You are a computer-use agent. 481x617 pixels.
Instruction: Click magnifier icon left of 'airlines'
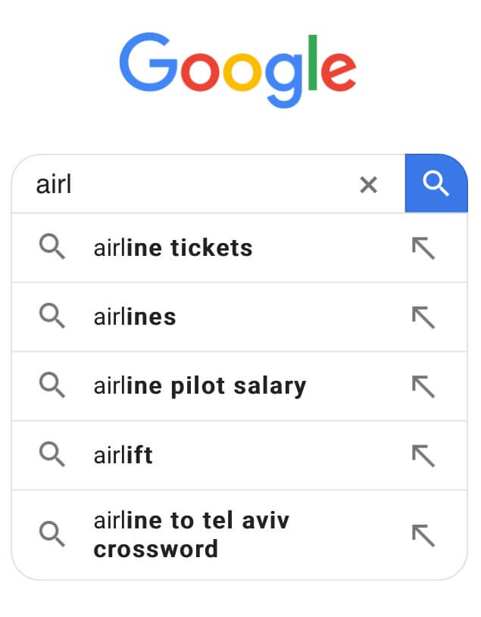(52, 316)
